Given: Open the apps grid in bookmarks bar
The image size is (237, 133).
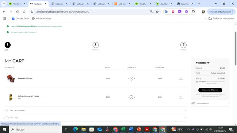Looking at the screenshot, I should point(5,18).
